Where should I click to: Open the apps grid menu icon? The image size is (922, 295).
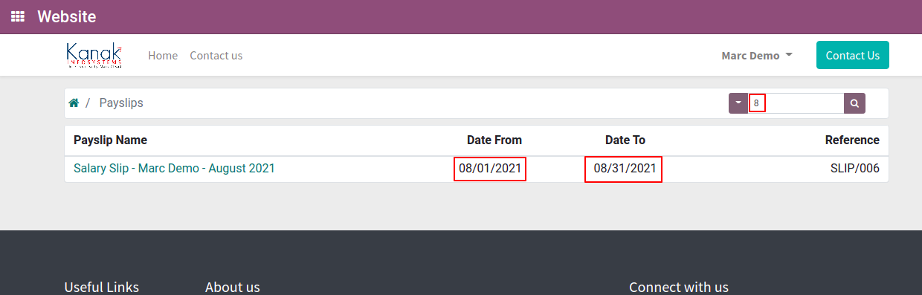17,16
